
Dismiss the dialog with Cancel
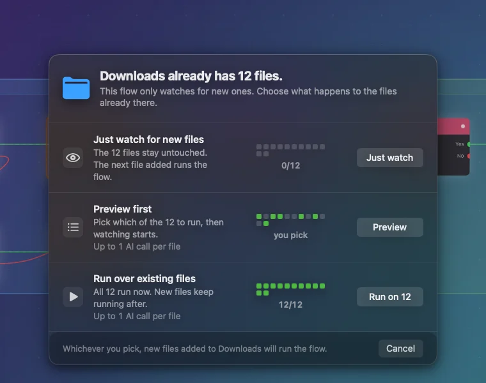(400, 349)
